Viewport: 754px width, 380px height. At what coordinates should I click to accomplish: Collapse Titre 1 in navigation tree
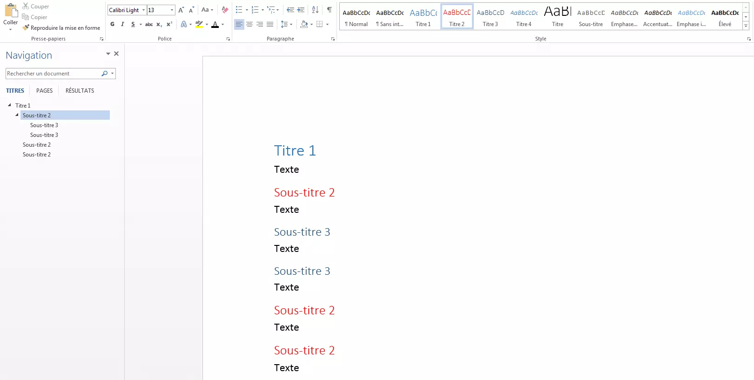9,105
